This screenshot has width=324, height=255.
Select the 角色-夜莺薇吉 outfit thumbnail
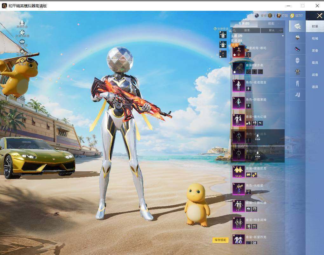click(239, 86)
